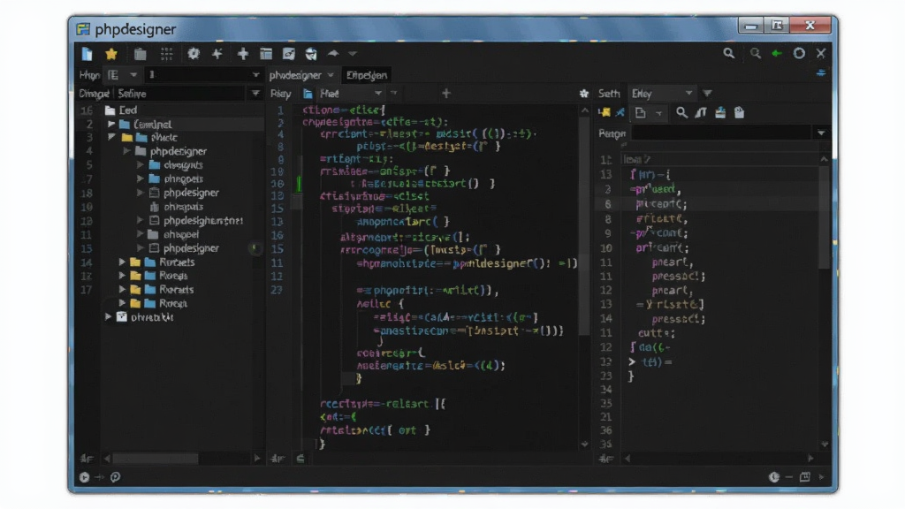905x509 pixels.
Task: Click the clock icon in bottom-right status bar
Action: [x=774, y=477]
